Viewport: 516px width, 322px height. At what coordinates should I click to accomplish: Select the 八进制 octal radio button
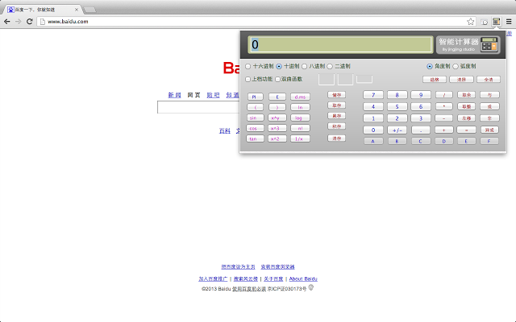305,66
